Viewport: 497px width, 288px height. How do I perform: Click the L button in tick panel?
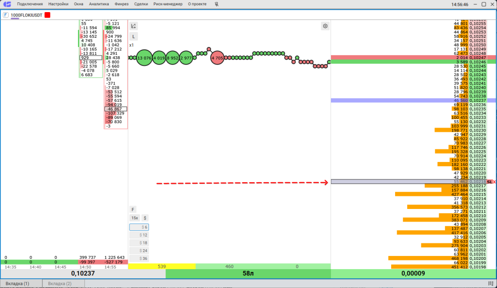point(133,36)
